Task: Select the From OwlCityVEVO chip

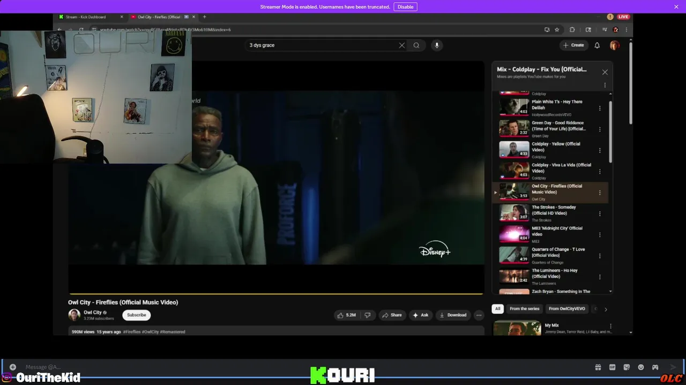Action: [x=566, y=309]
